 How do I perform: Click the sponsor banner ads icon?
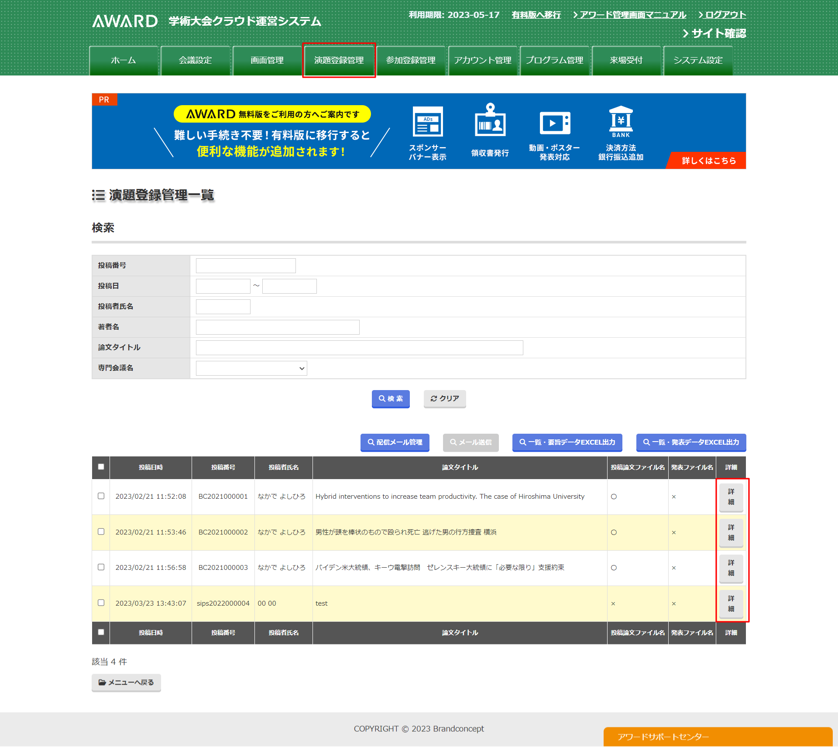click(427, 122)
